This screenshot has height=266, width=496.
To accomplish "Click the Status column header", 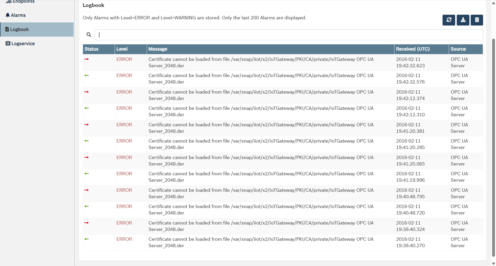I will [x=91, y=49].
